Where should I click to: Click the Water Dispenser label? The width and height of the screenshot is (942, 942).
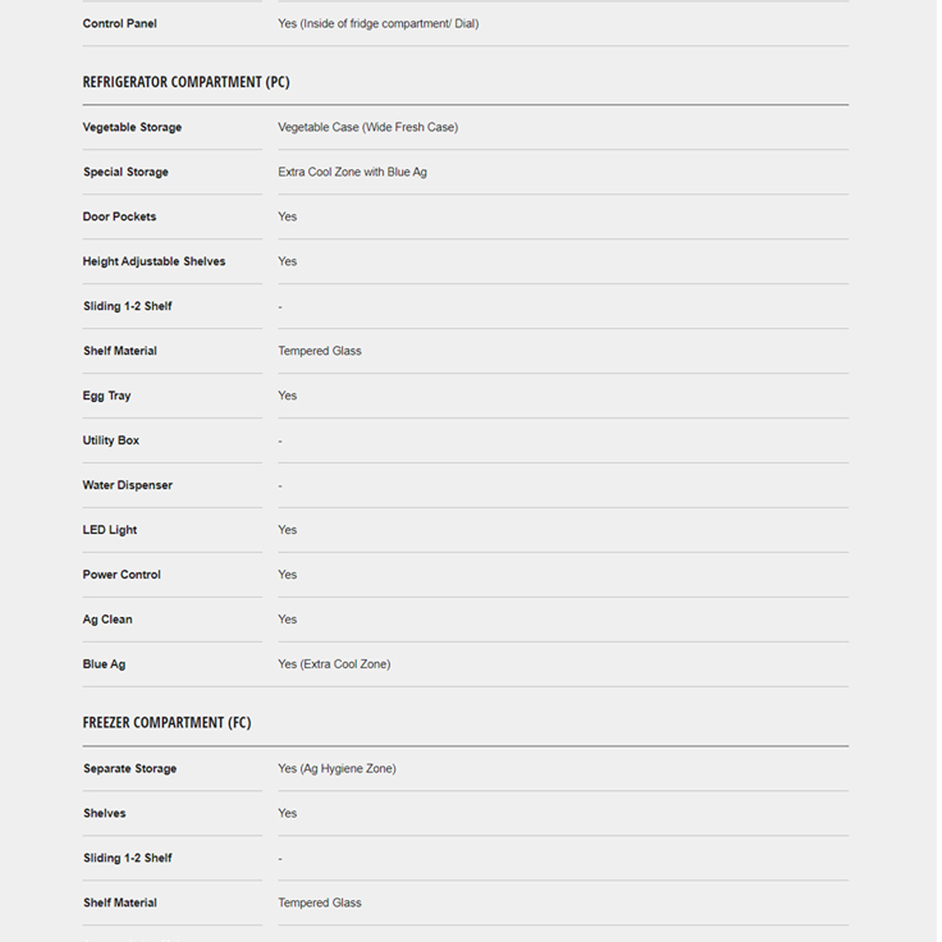(x=127, y=485)
